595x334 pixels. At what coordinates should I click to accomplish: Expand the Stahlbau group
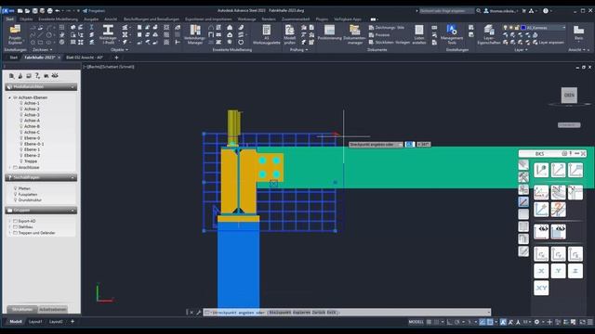click(10, 226)
